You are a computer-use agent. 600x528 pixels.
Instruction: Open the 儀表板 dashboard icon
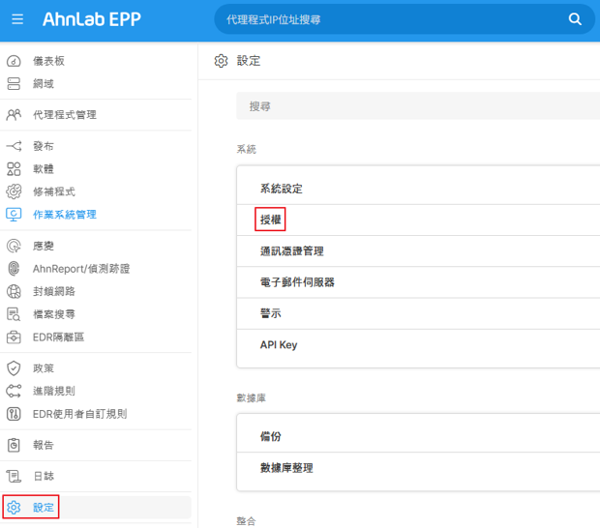[14, 61]
